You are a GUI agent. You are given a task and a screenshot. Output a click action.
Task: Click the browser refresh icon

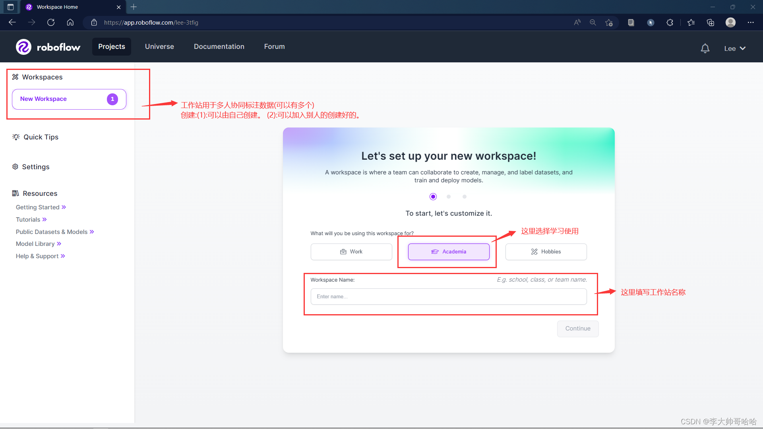coord(51,23)
